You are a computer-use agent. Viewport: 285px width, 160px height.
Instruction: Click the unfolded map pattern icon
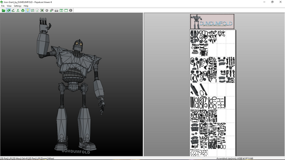click(33, 11)
